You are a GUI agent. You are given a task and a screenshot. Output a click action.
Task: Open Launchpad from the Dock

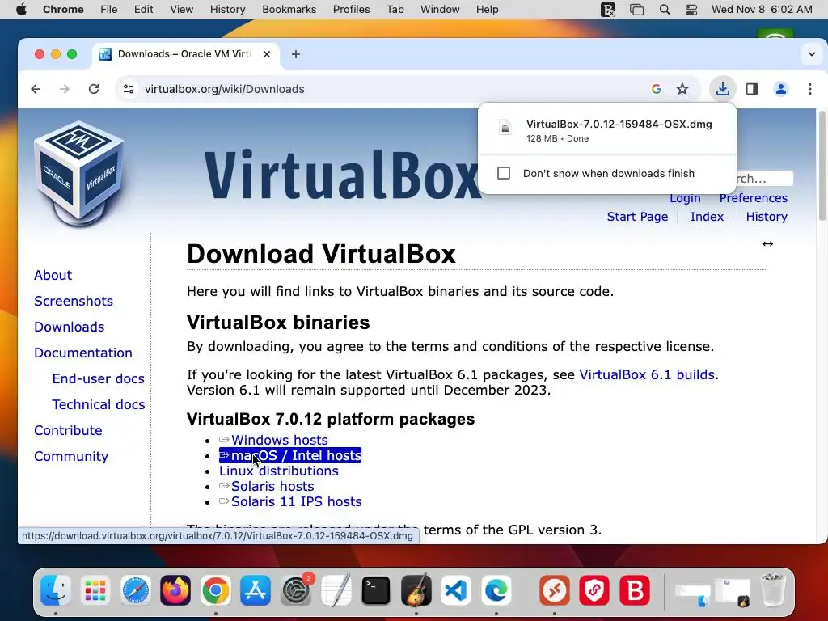click(x=95, y=590)
